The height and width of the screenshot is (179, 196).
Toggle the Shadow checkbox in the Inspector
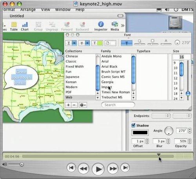tap(133, 125)
